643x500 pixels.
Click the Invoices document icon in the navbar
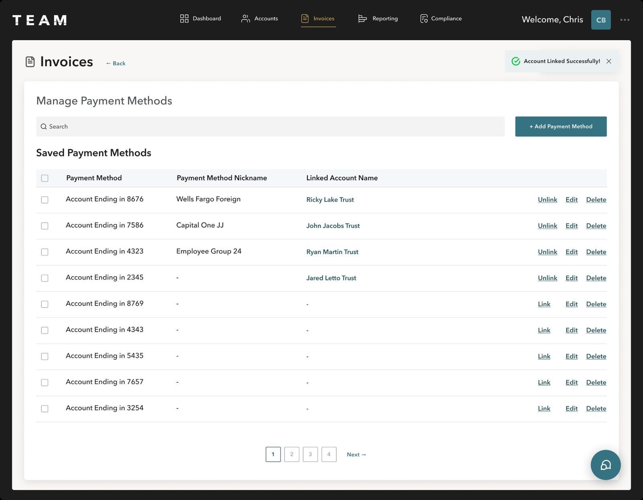304,18
